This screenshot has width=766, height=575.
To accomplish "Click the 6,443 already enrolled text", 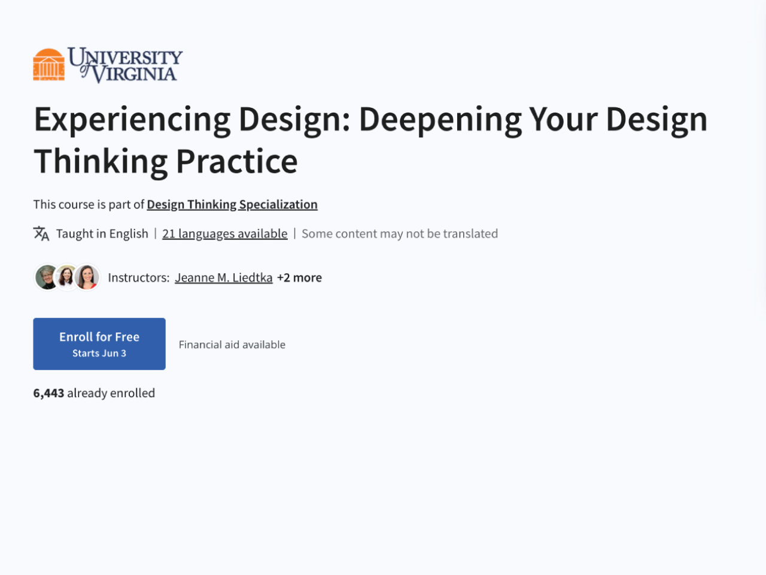I will click(x=94, y=393).
